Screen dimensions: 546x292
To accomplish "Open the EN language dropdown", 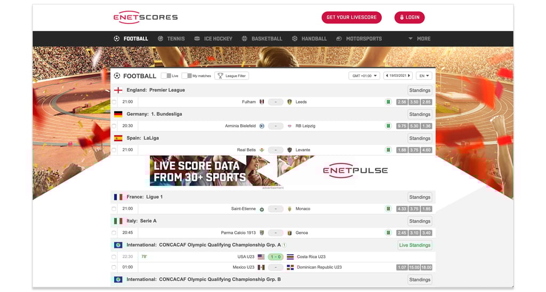I will (424, 76).
